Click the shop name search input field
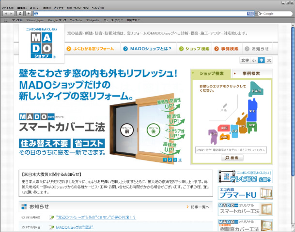The image size is (295, 232). [231, 150]
